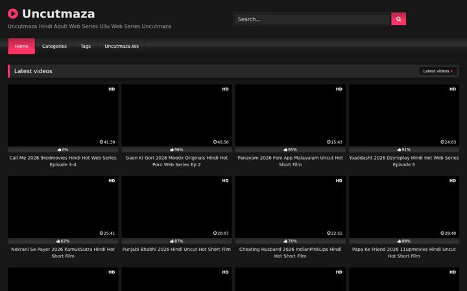Click the Uncutmaza site title
The image size is (467, 291).
(x=58, y=14)
